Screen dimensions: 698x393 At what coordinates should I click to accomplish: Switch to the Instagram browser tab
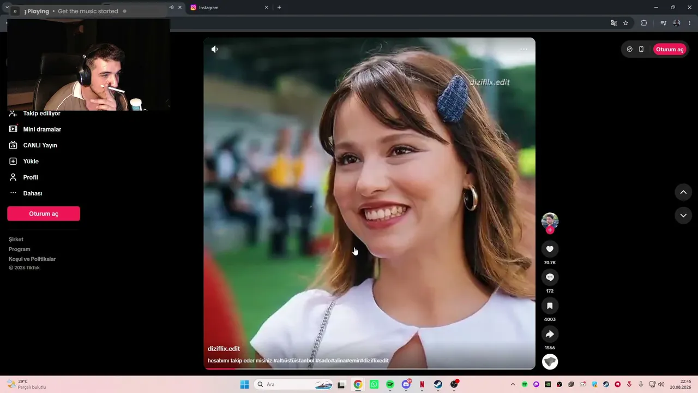[226, 8]
